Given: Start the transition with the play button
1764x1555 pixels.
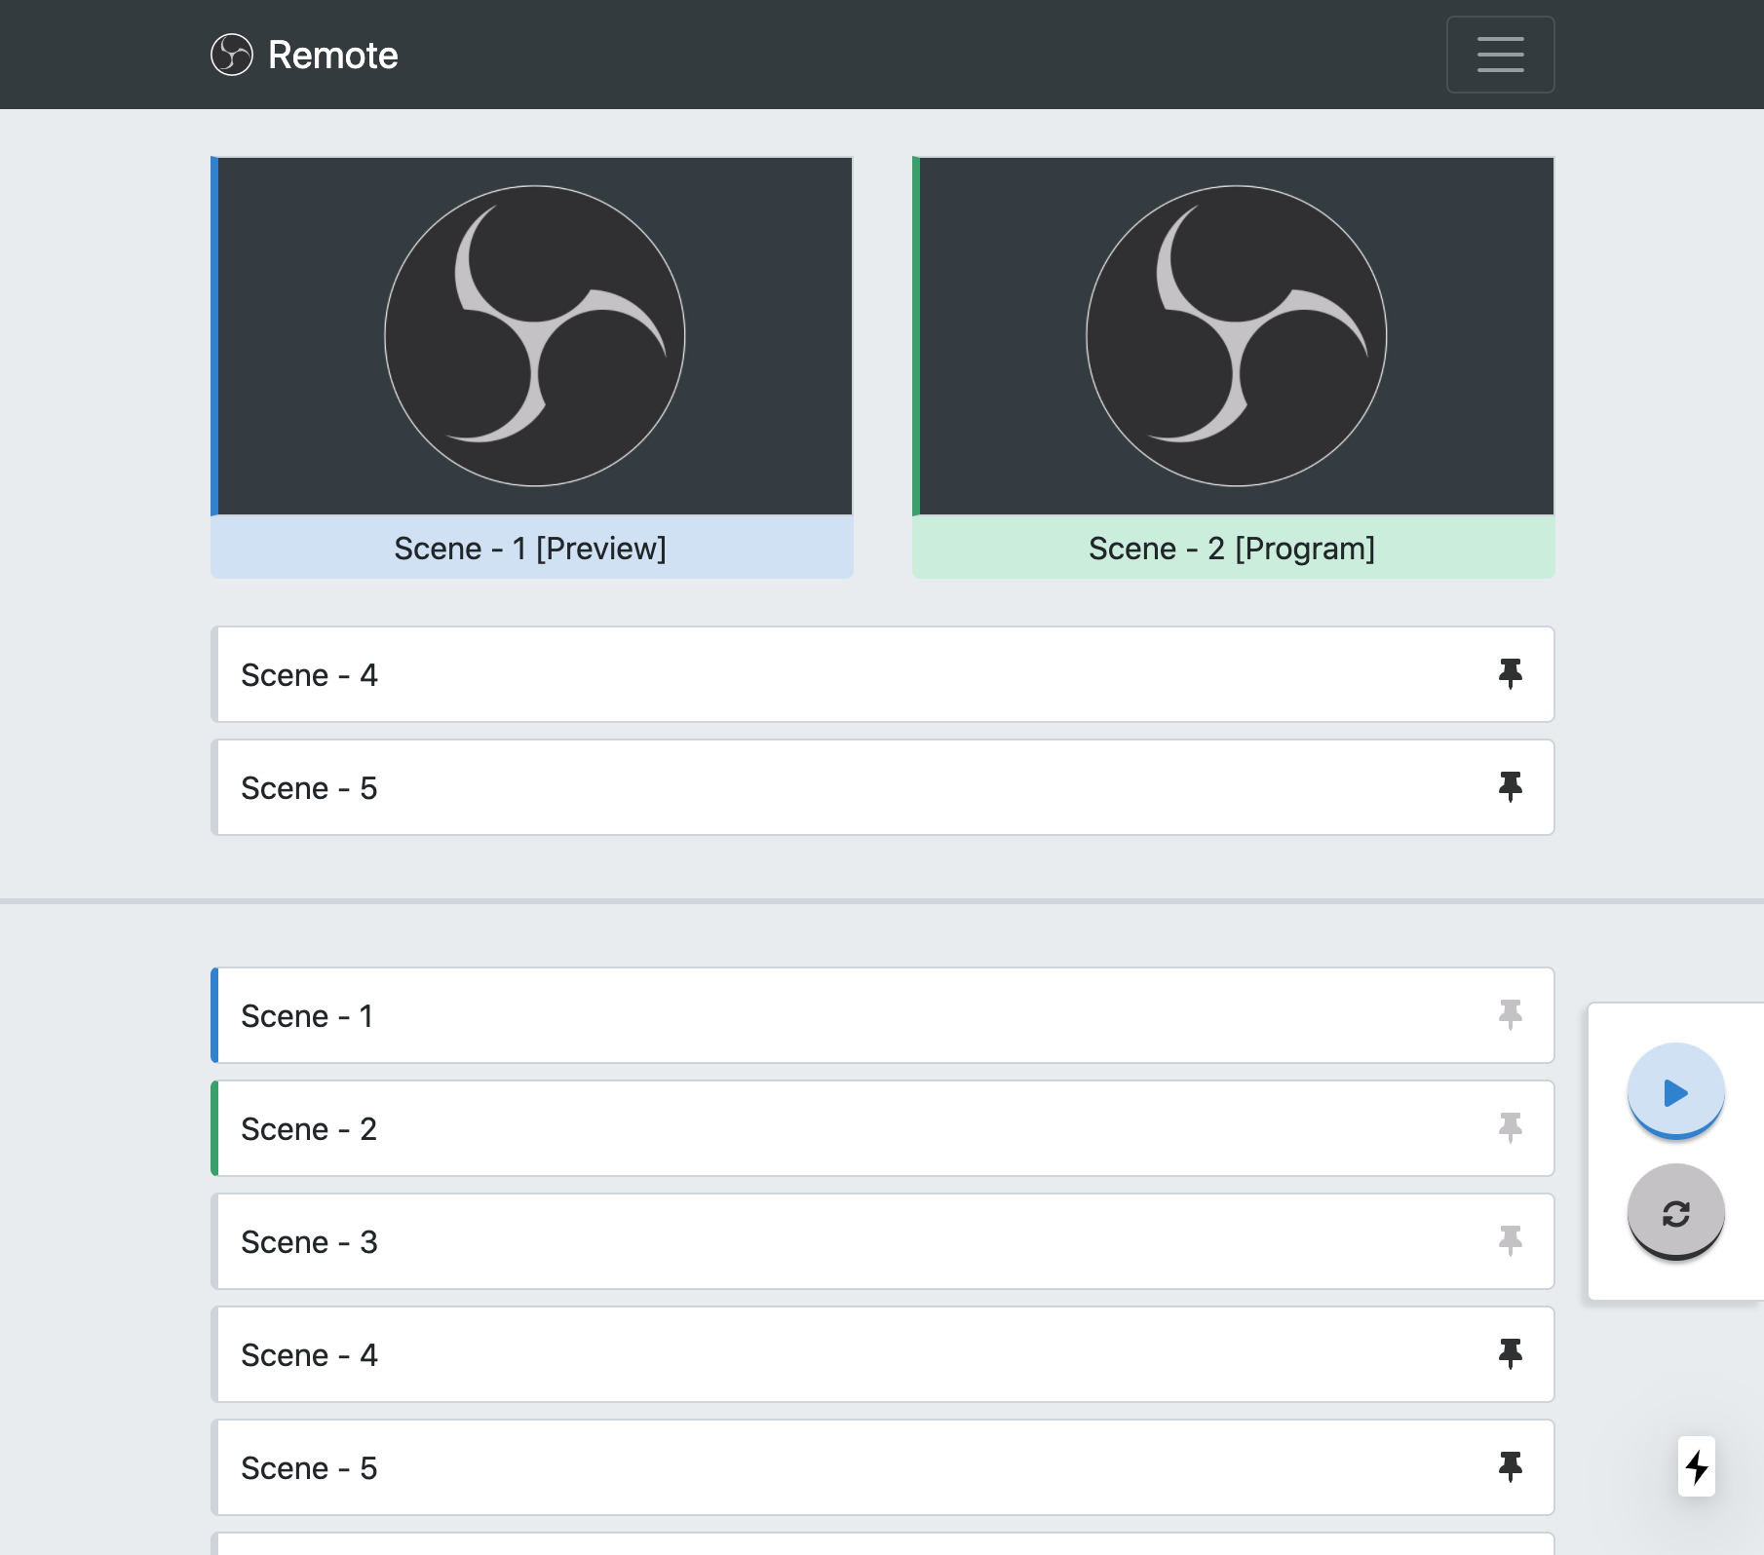Looking at the screenshot, I should [1675, 1091].
